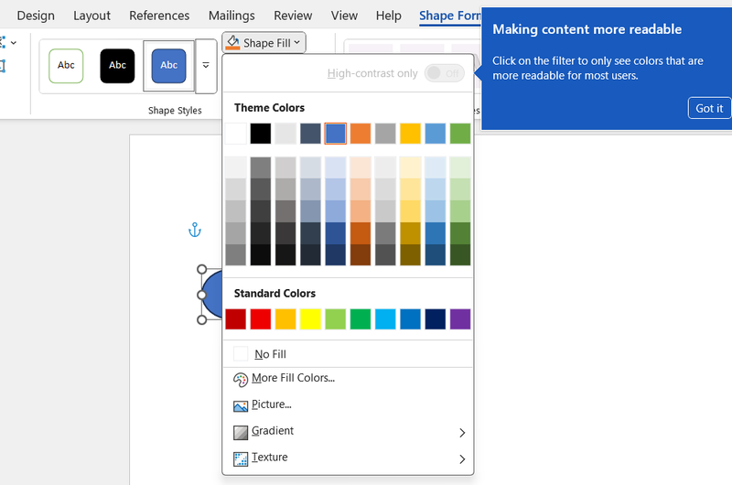
Task: Open the Help tab
Action: (388, 16)
